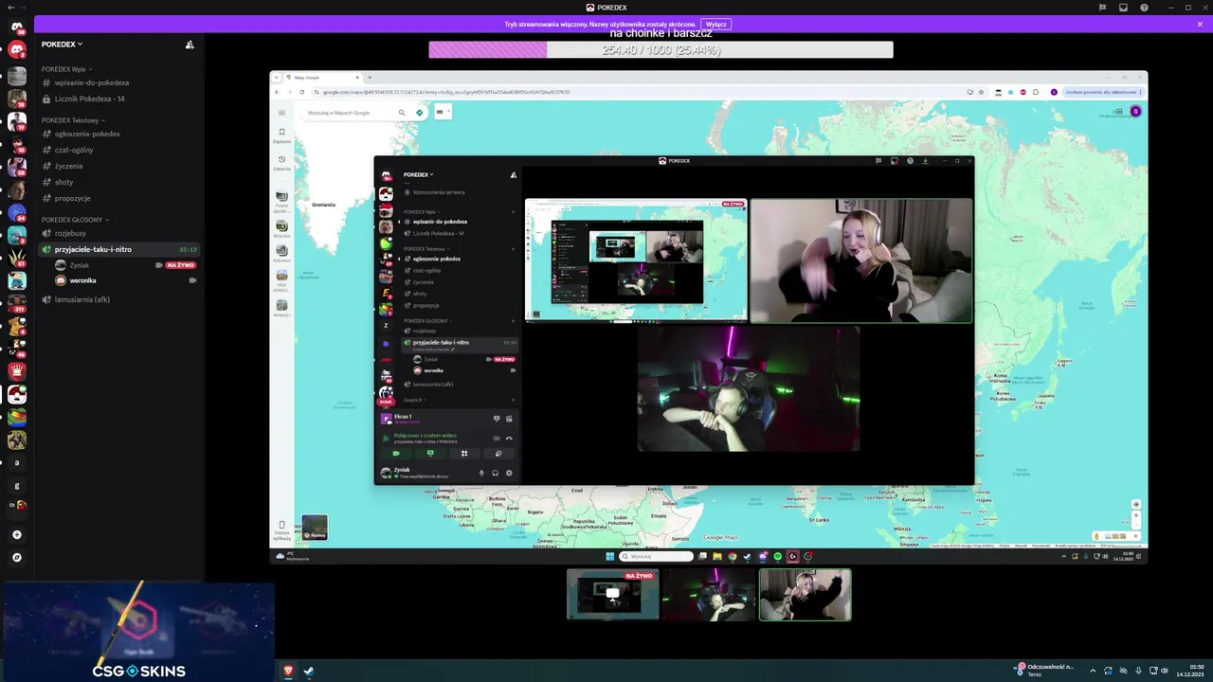Collapse the POKEDEX Tekstowy category

(73, 120)
